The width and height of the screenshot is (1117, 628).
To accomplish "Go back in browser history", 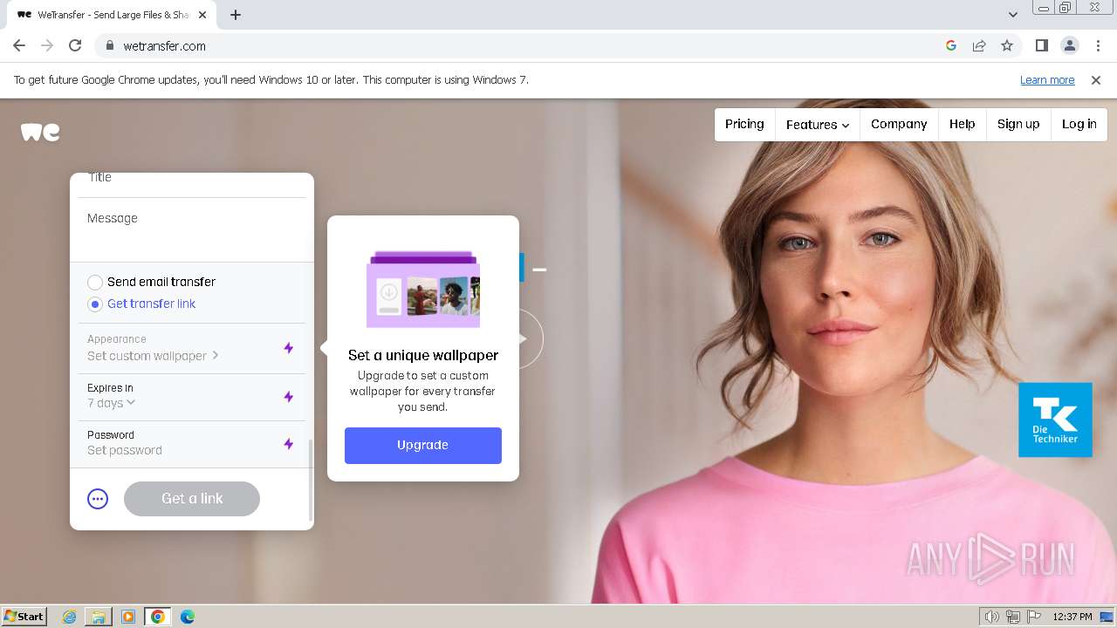I will point(19,45).
